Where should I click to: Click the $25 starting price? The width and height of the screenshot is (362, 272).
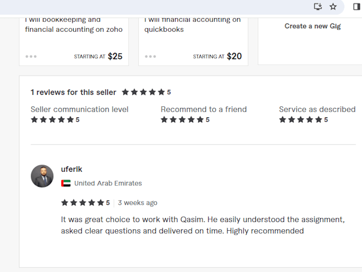point(115,56)
